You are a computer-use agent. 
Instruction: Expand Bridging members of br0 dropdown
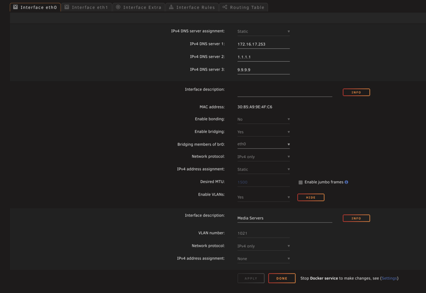click(264, 144)
